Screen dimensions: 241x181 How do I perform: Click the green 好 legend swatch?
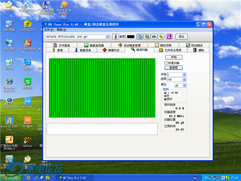(x=165, y=96)
